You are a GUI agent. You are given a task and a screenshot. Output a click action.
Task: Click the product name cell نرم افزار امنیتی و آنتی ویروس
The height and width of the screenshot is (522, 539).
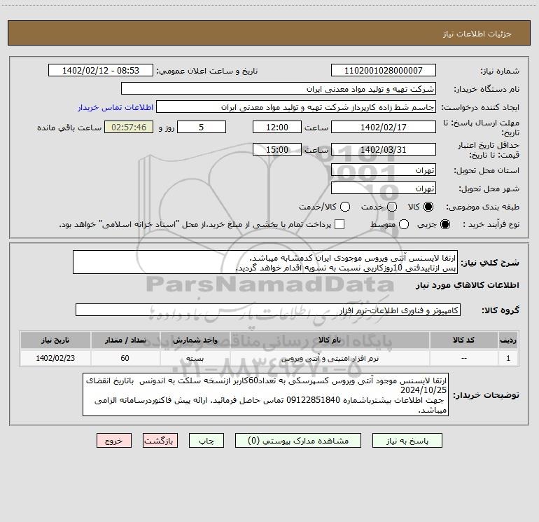click(x=330, y=358)
